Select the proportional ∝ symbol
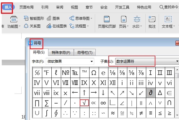 [x=94, y=103]
